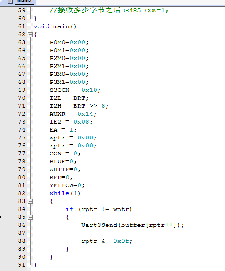Click the green RS485 CON=1 comment
The height and width of the screenshot is (271, 225).
click(109, 10)
